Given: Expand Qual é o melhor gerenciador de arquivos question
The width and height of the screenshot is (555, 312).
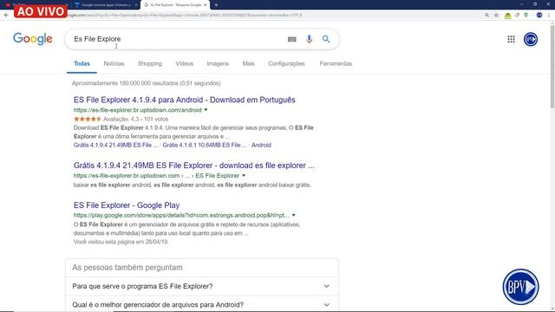Looking at the screenshot, I should coord(202,304).
